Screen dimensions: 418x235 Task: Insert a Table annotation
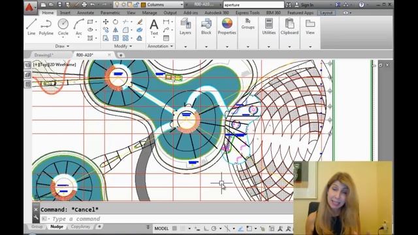pos(166,38)
